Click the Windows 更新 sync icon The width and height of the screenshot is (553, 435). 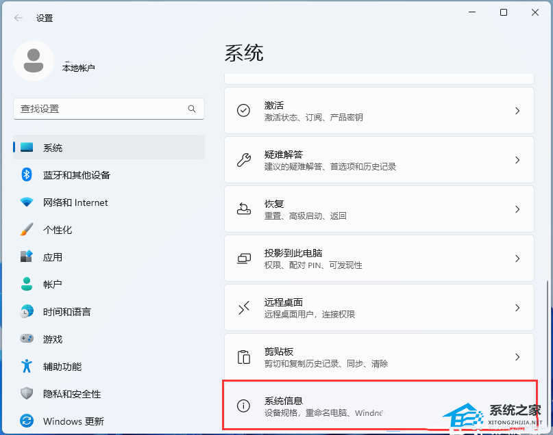click(x=27, y=421)
